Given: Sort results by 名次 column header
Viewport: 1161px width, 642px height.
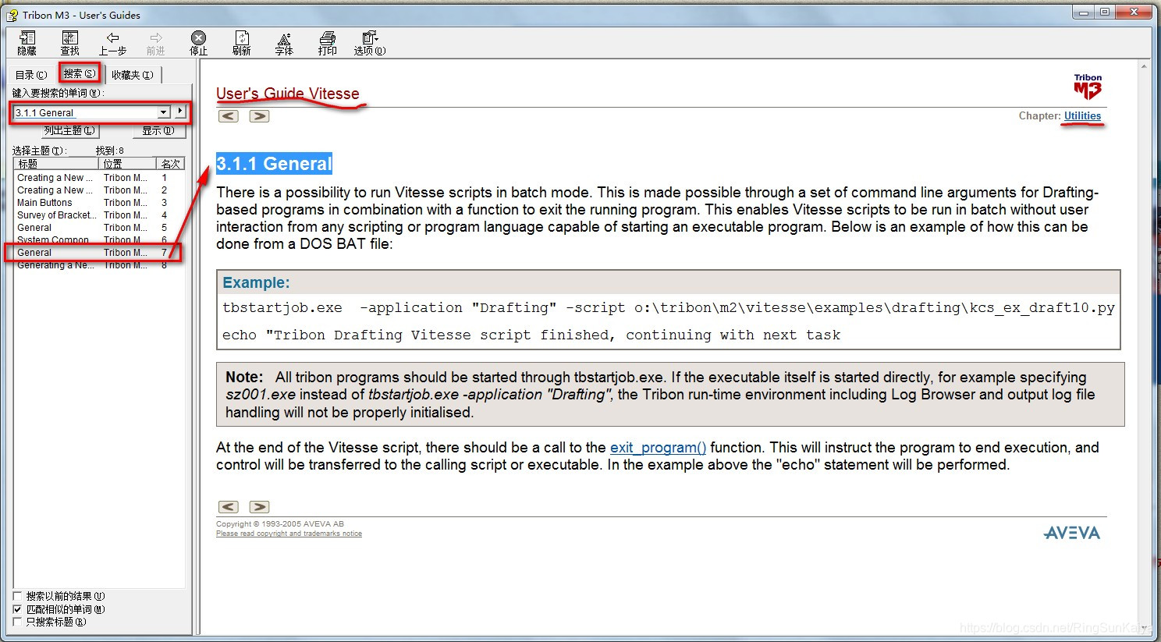Looking at the screenshot, I should pos(171,164).
